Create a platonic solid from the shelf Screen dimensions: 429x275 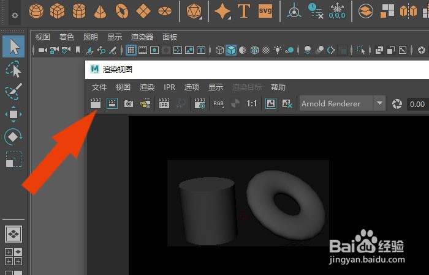[x=194, y=11]
